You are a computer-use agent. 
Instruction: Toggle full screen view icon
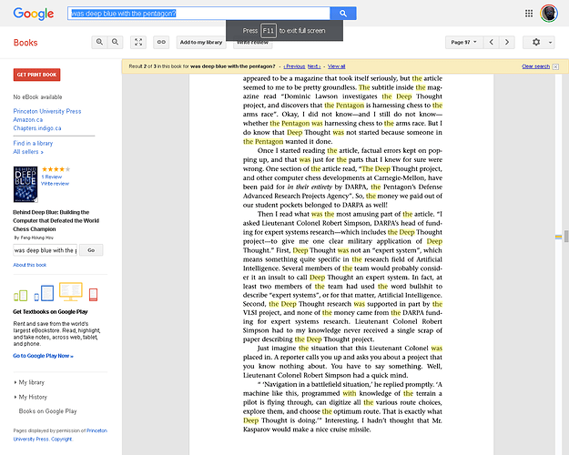pyautogui.click(x=138, y=42)
